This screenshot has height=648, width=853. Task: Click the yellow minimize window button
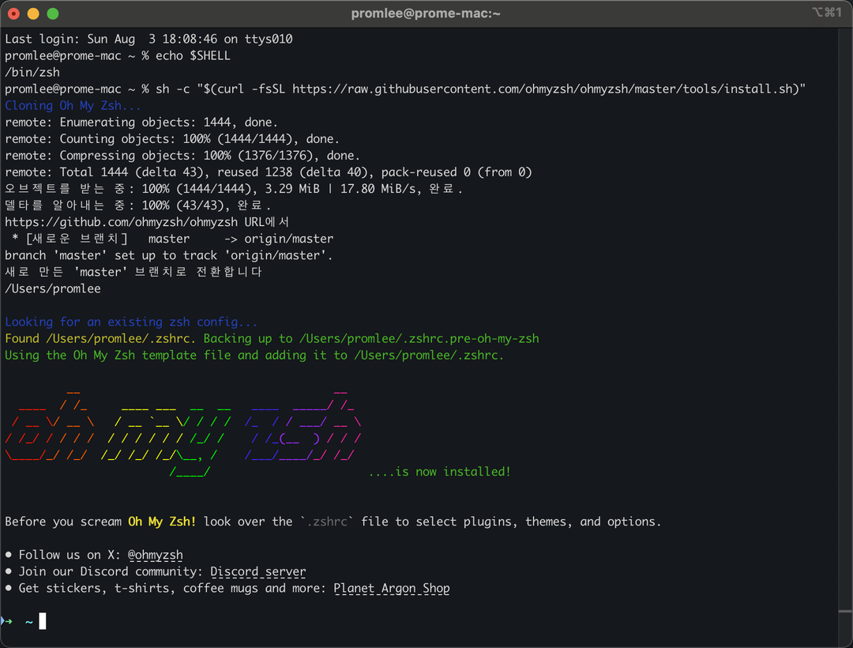tap(33, 13)
